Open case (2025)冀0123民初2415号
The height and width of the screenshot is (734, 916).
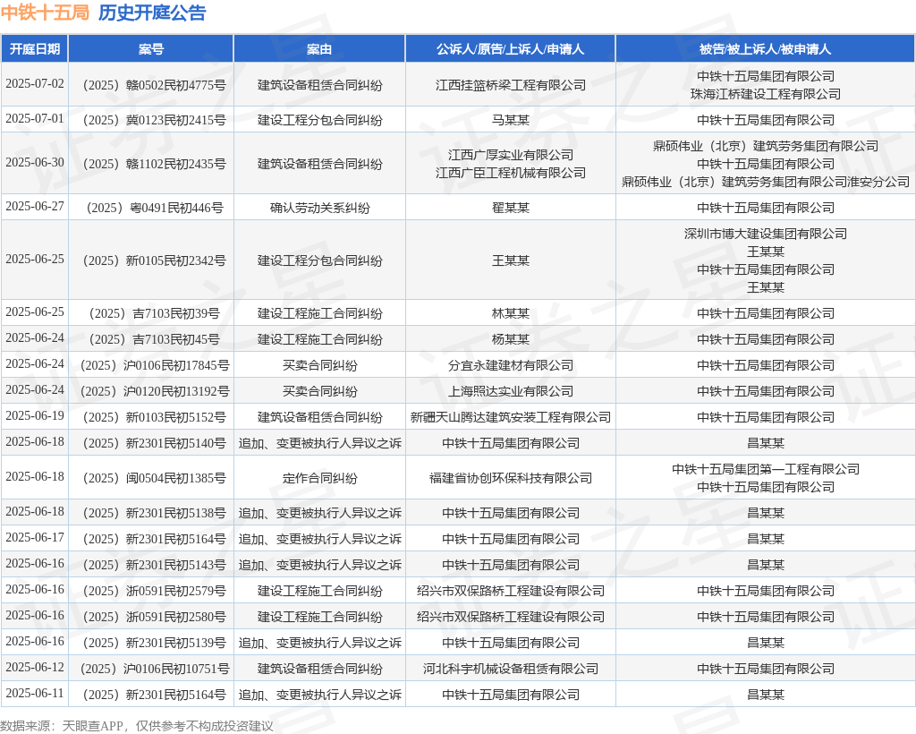(x=151, y=120)
